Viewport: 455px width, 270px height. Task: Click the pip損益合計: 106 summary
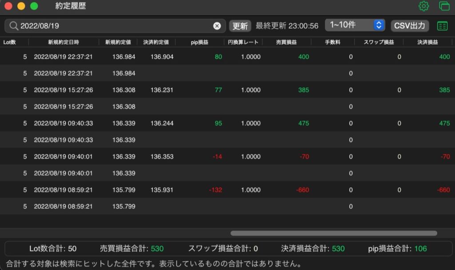[397, 249]
